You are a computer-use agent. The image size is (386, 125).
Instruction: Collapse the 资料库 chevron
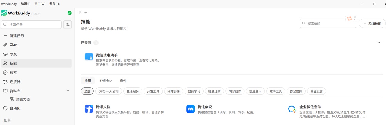[x=68, y=91]
